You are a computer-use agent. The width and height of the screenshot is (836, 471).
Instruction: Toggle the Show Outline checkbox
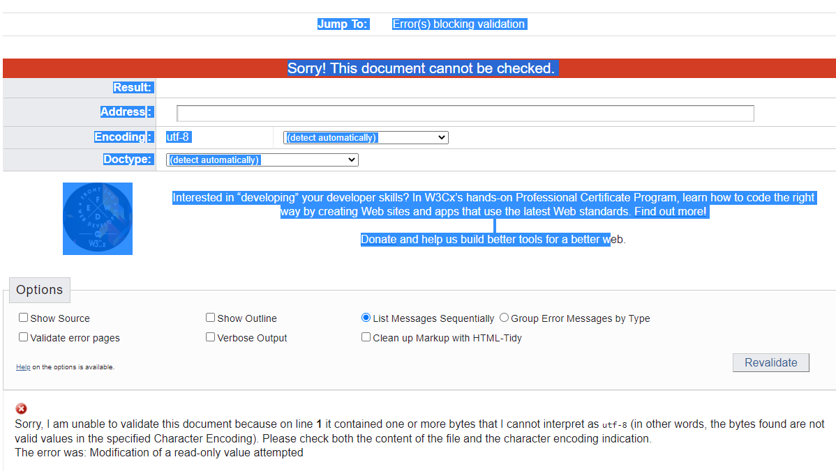coord(210,318)
